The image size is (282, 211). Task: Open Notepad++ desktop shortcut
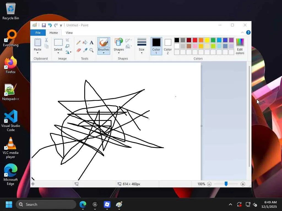10,92
